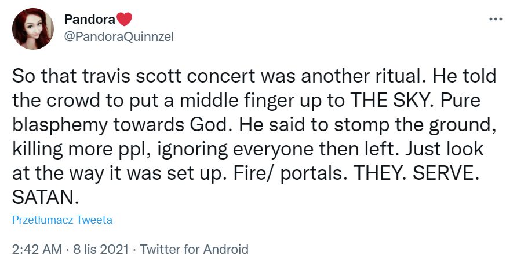Click Przetłumacz Tweeta translate link
Viewport: 517px width, 267px height.
[63, 220]
